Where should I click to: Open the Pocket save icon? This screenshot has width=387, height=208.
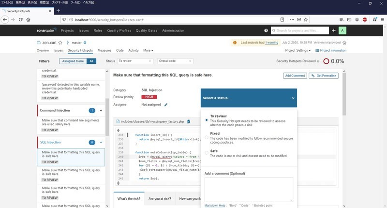point(299,20)
